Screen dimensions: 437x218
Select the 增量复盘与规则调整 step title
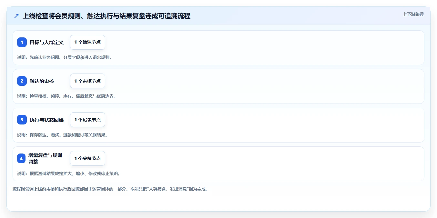pyautogui.click(x=45, y=158)
